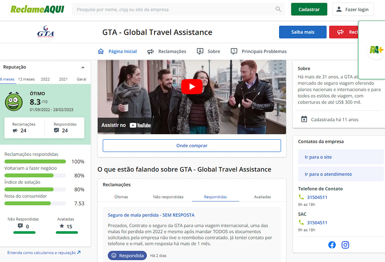The height and width of the screenshot is (262, 385).
Task: Click the Fazer login button
Action: [x=353, y=9]
